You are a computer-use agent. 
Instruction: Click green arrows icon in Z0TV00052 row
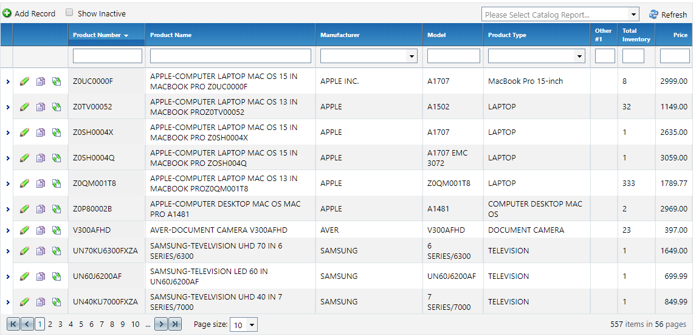pos(56,107)
